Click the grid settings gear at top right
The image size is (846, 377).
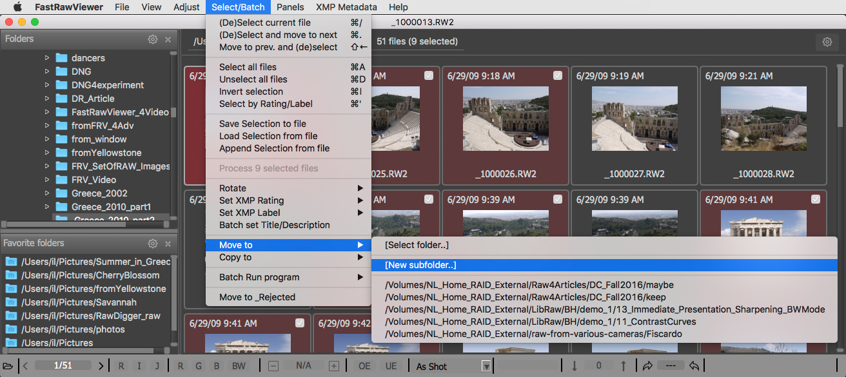click(827, 42)
